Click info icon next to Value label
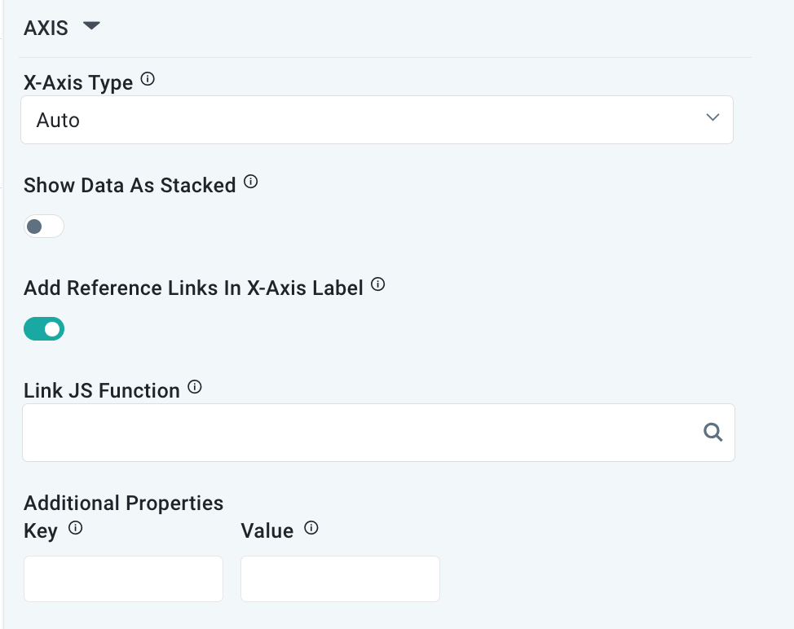794x629 pixels. [x=311, y=528]
